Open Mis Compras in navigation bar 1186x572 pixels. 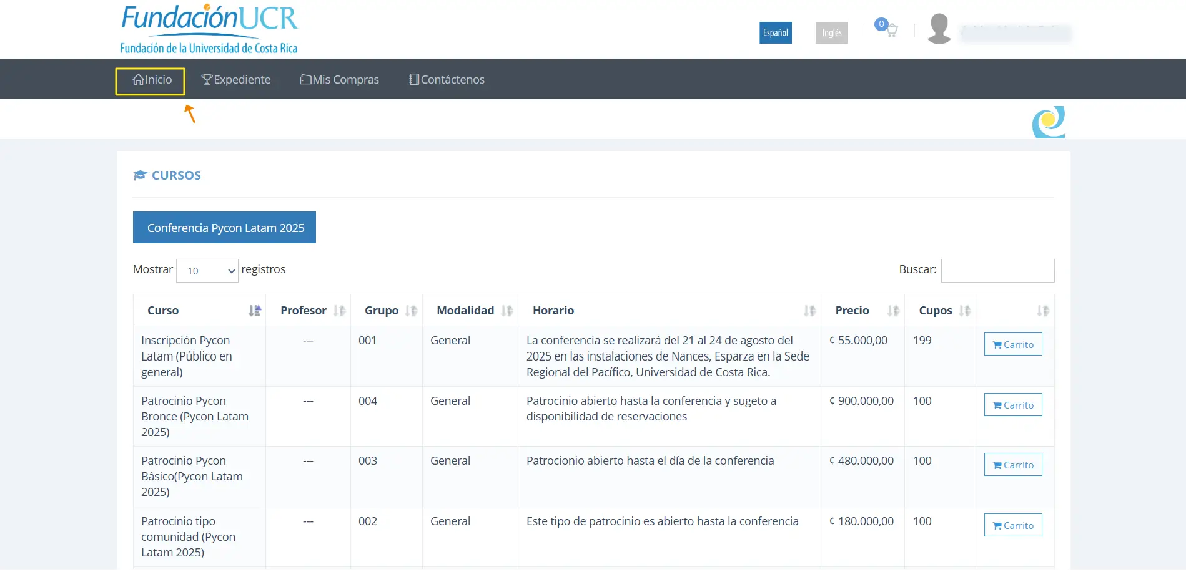click(339, 80)
